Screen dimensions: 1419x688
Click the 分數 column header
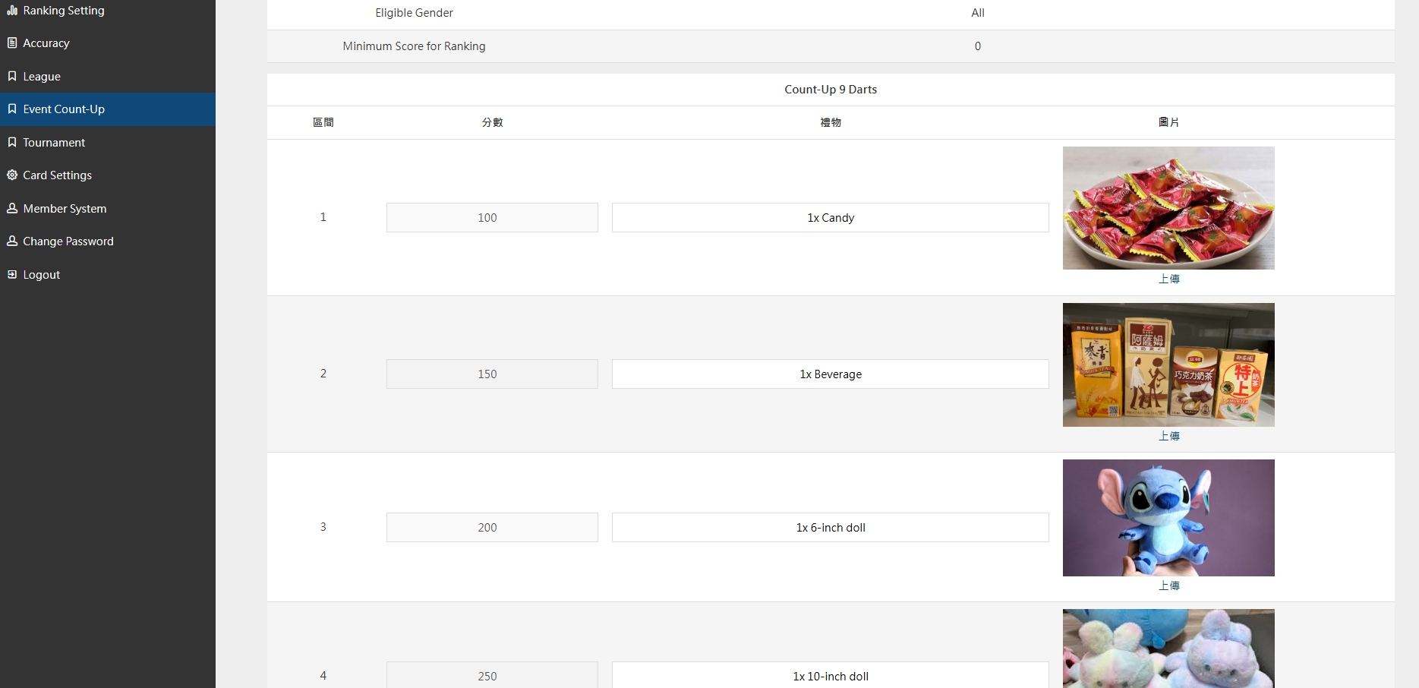click(492, 122)
